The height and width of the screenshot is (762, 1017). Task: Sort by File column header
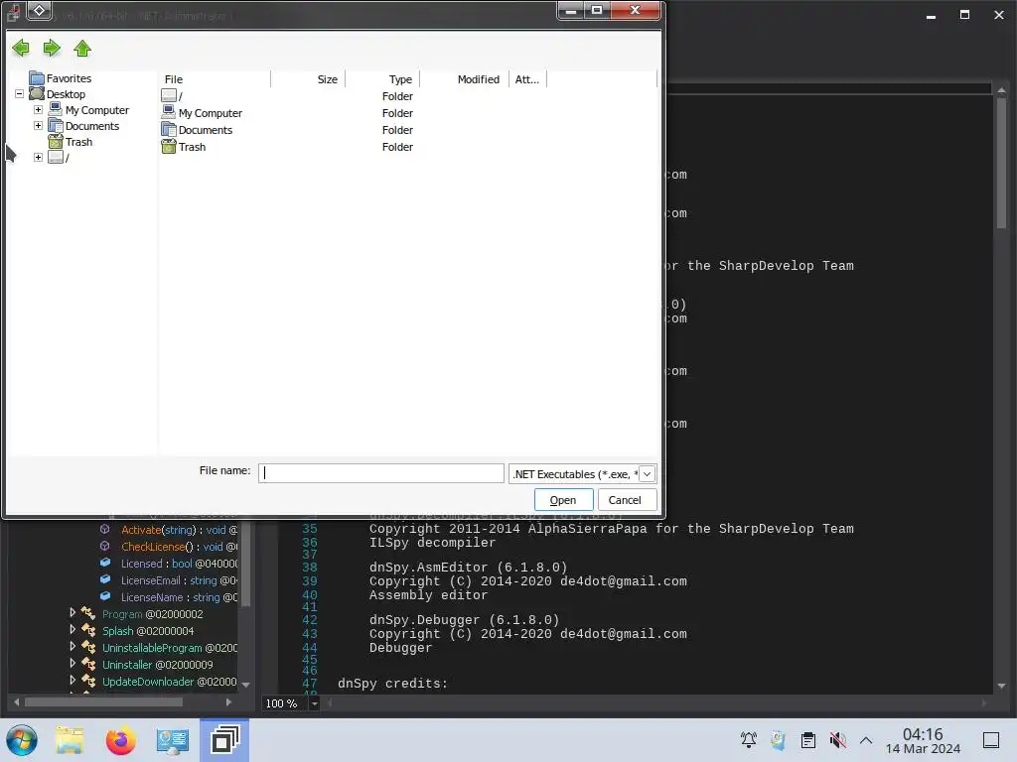pyautogui.click(x=215, y=79)
